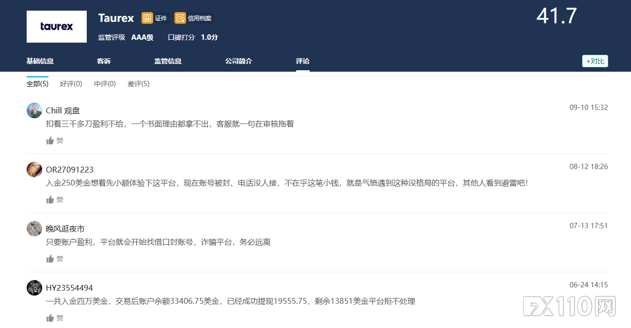The image size is (631, 328).
Task: Click OR27091223 user avatar
Action: (x=34, y=170)
